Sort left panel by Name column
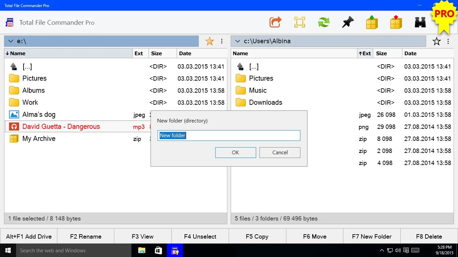Viewport: 458px width, 257px height. pos(68,53)
